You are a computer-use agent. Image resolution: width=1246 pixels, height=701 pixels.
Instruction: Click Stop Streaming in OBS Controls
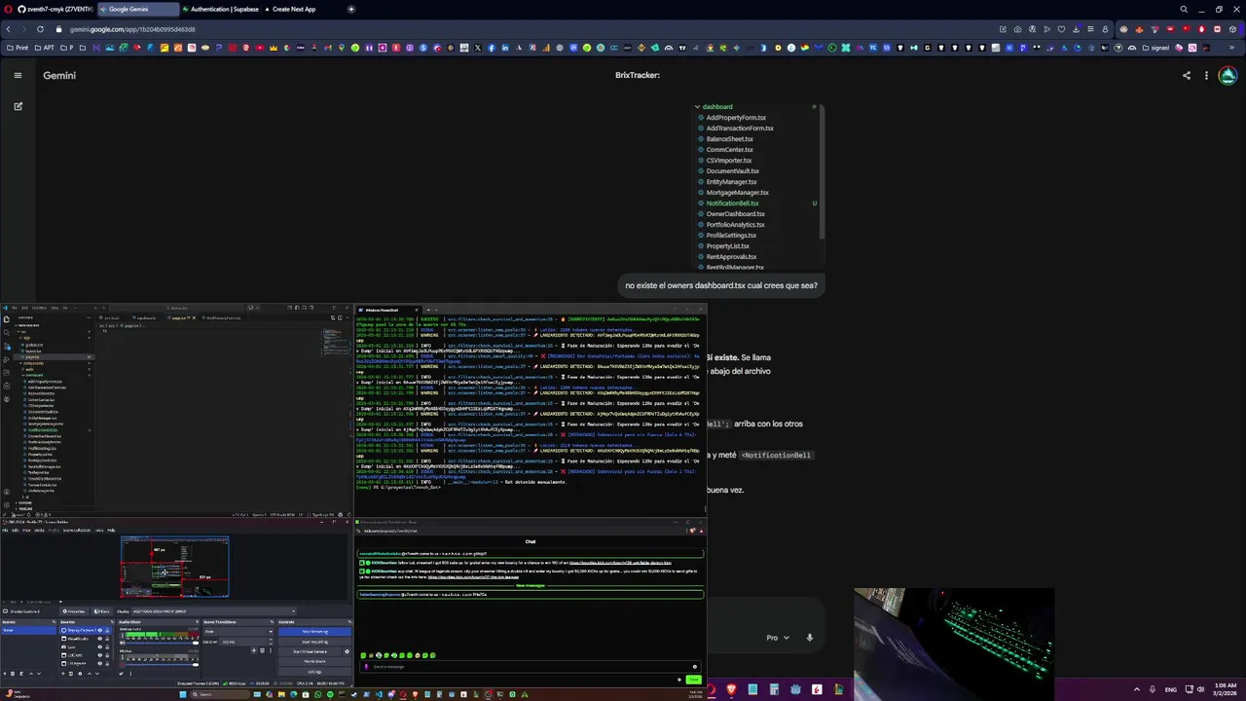coord(315,631)
